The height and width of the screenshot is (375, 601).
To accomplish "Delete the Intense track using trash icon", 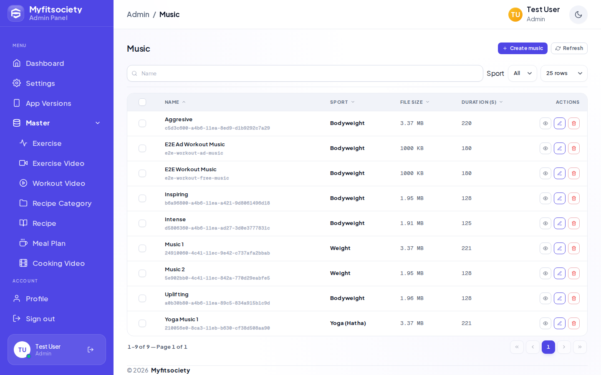I will [574, 223].
